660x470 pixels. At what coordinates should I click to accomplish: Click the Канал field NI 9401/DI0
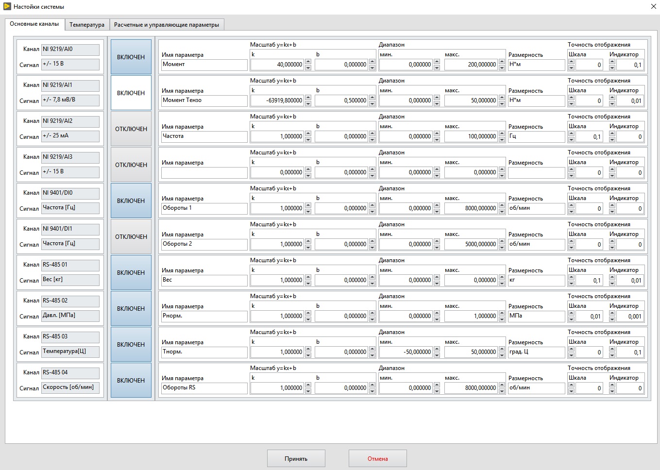tap(70, 193)
